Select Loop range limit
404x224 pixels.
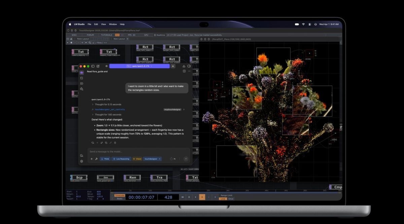point(223,199)
